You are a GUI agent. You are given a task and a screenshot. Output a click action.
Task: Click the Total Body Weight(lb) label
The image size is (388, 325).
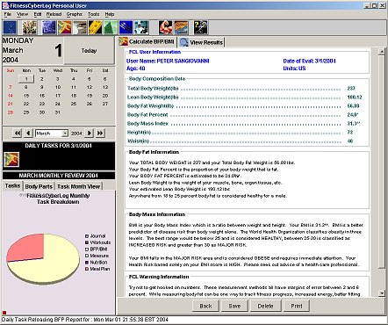tap(153, 89)
